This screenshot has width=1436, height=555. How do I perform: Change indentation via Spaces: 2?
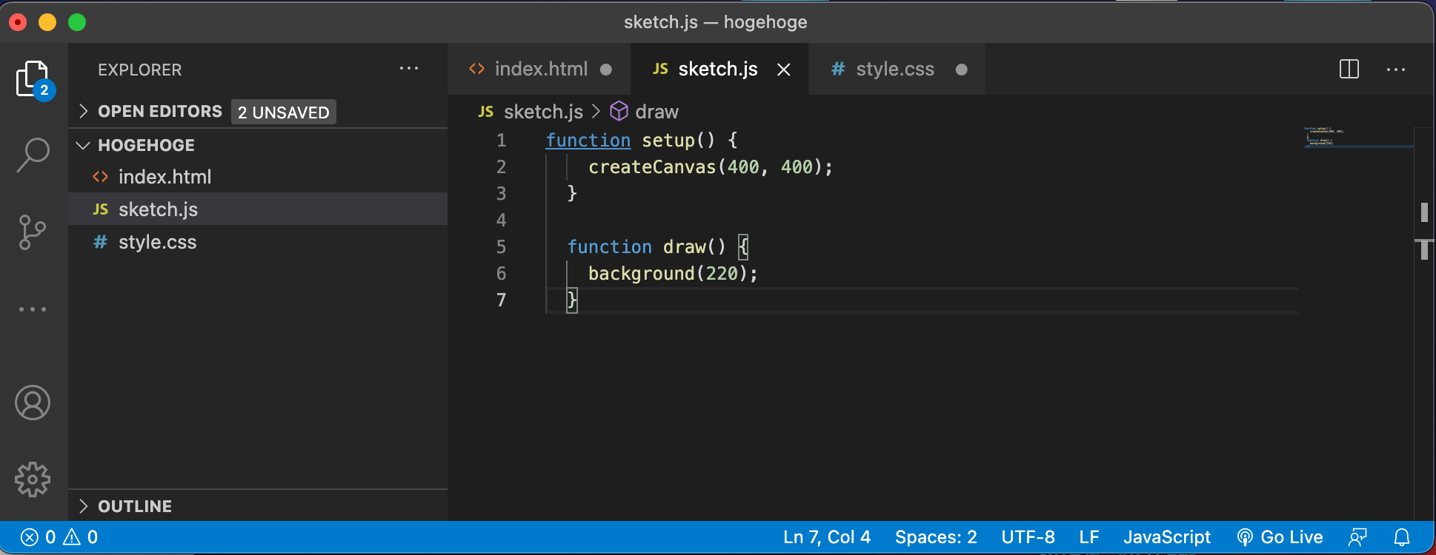pos(935,537)
